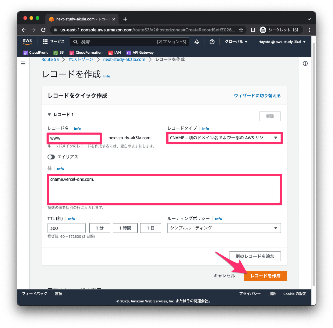Open the hamburger side navigation menu
Image resolution: width=333 pixels, height=328 pixels.
pyautogui.click(x=23, y=63)
